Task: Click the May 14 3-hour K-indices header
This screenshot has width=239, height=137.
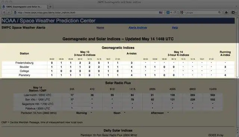Action: [179, 53]
